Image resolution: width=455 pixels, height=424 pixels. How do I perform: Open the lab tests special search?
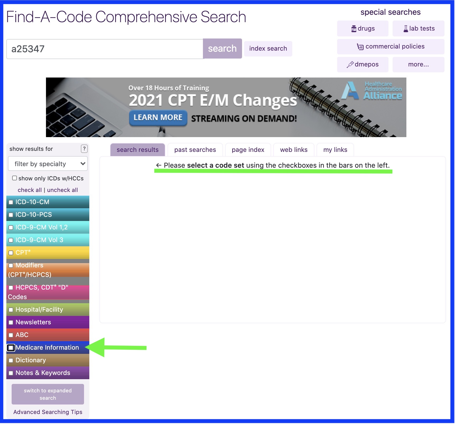click(x=418, y=28)
